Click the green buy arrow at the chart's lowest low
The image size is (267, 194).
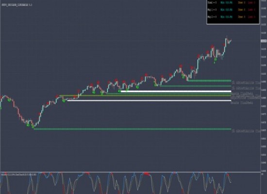pyautogui.click(x=33, y=127)
